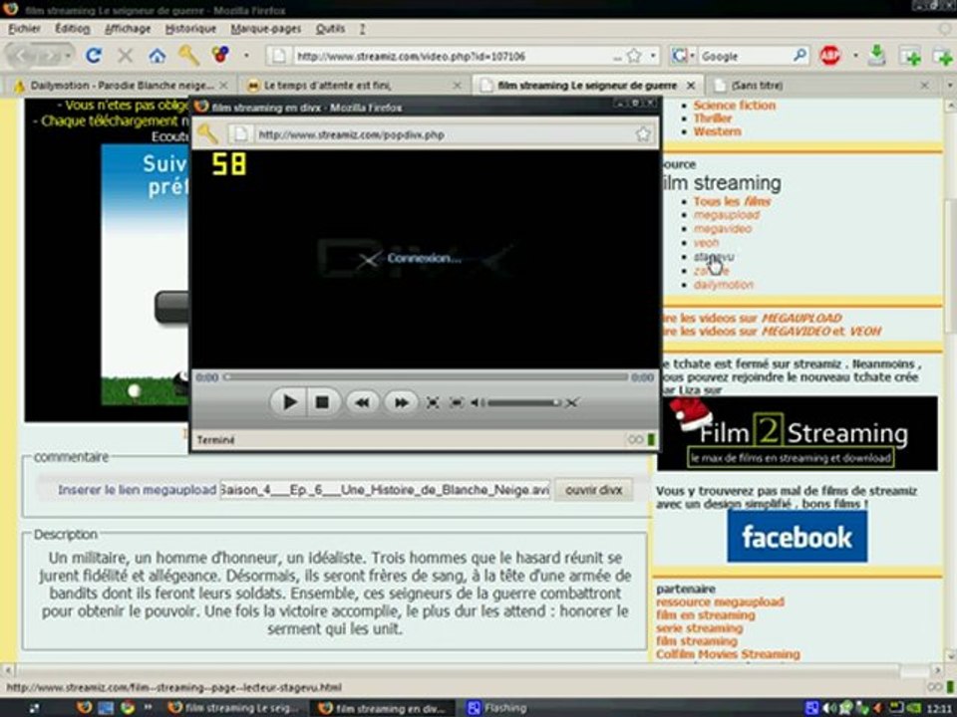The height and width of the screenshot is (717, 957).
Task: Open Chrome from the taskbar launcher
Action: point(127,707)
